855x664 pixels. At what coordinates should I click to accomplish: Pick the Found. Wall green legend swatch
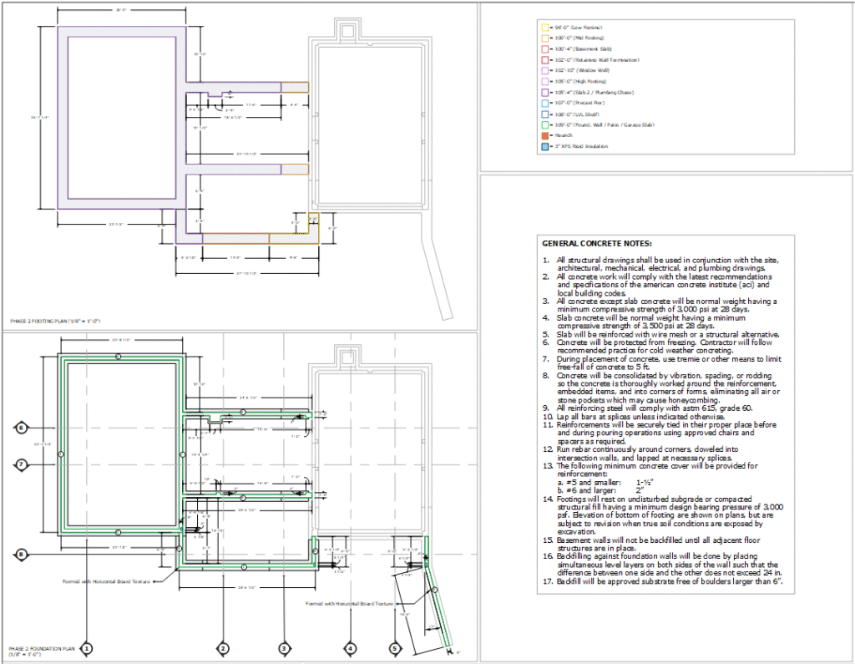(x=544, y=124)
